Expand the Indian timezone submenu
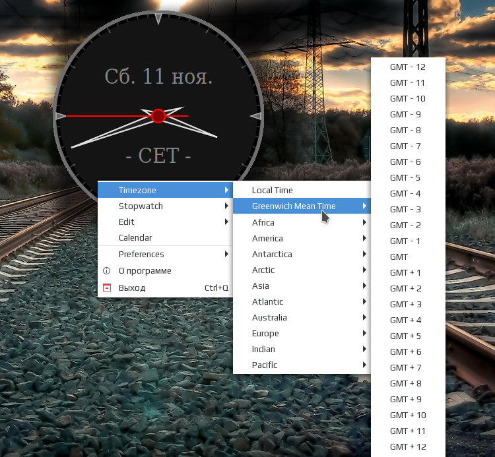This screenshot has height=457, width=495. click(x=302, y=349)
